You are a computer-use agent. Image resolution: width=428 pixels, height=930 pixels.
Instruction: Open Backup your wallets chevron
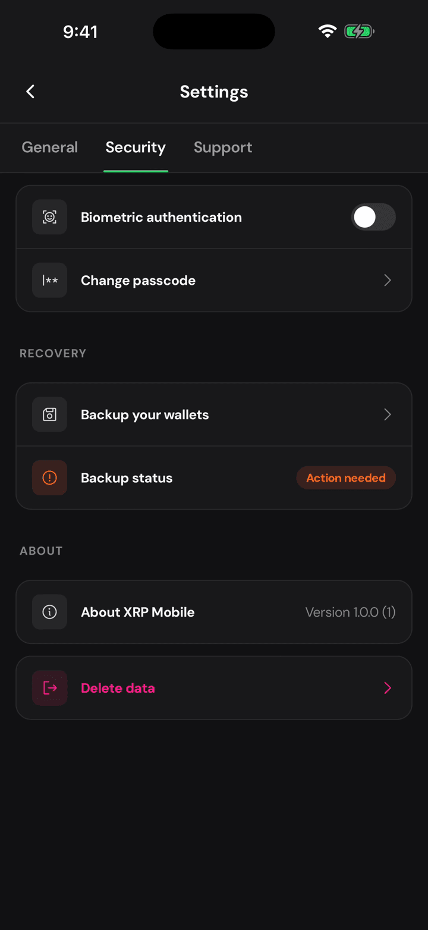[388, 414]
